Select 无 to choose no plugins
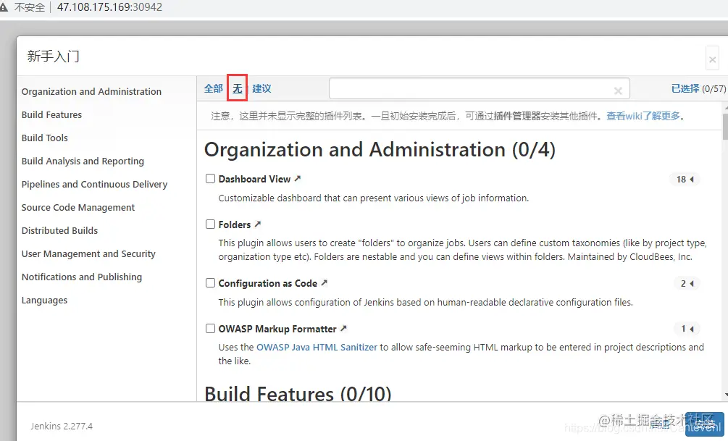 (238, 88)
